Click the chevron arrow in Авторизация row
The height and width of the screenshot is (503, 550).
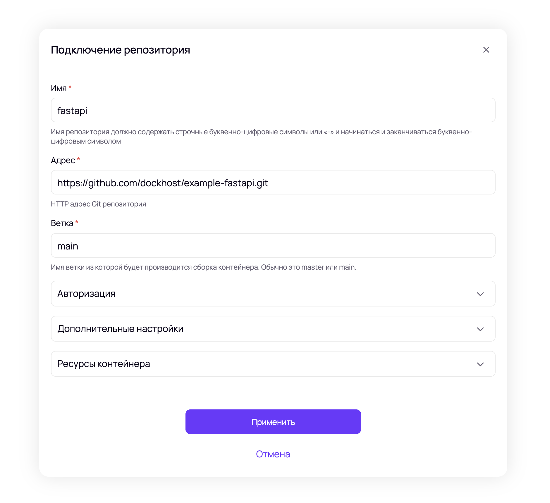click(480, 294)
